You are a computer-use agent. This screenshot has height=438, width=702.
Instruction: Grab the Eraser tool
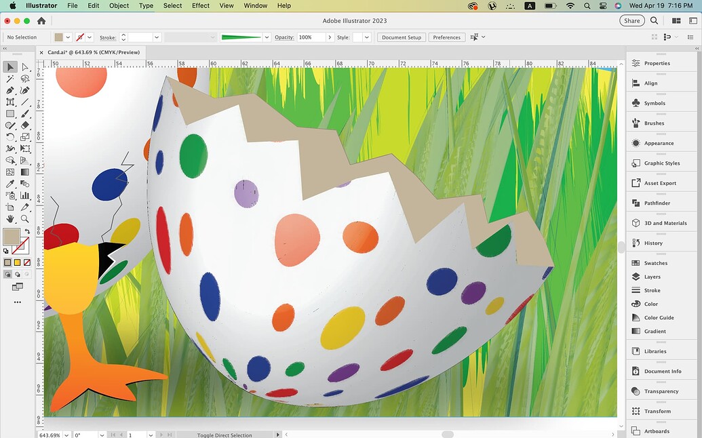(25, 126)
